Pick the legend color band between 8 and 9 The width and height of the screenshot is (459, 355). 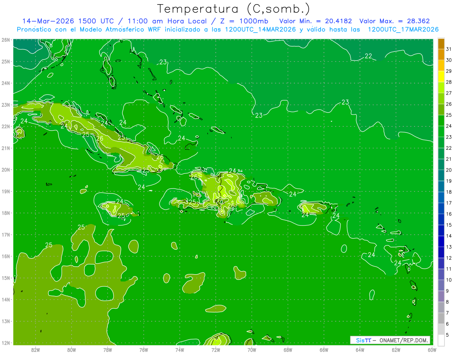pos(441,297)
